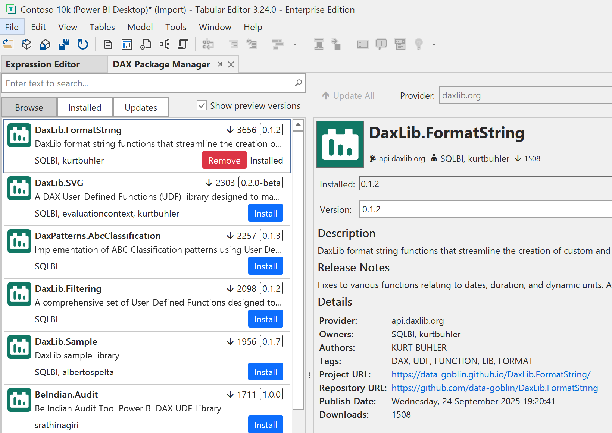This screenshot has width=612, height=433.
Task: Open the Repository URL GitHub link
Action: [x=494, y=388]
